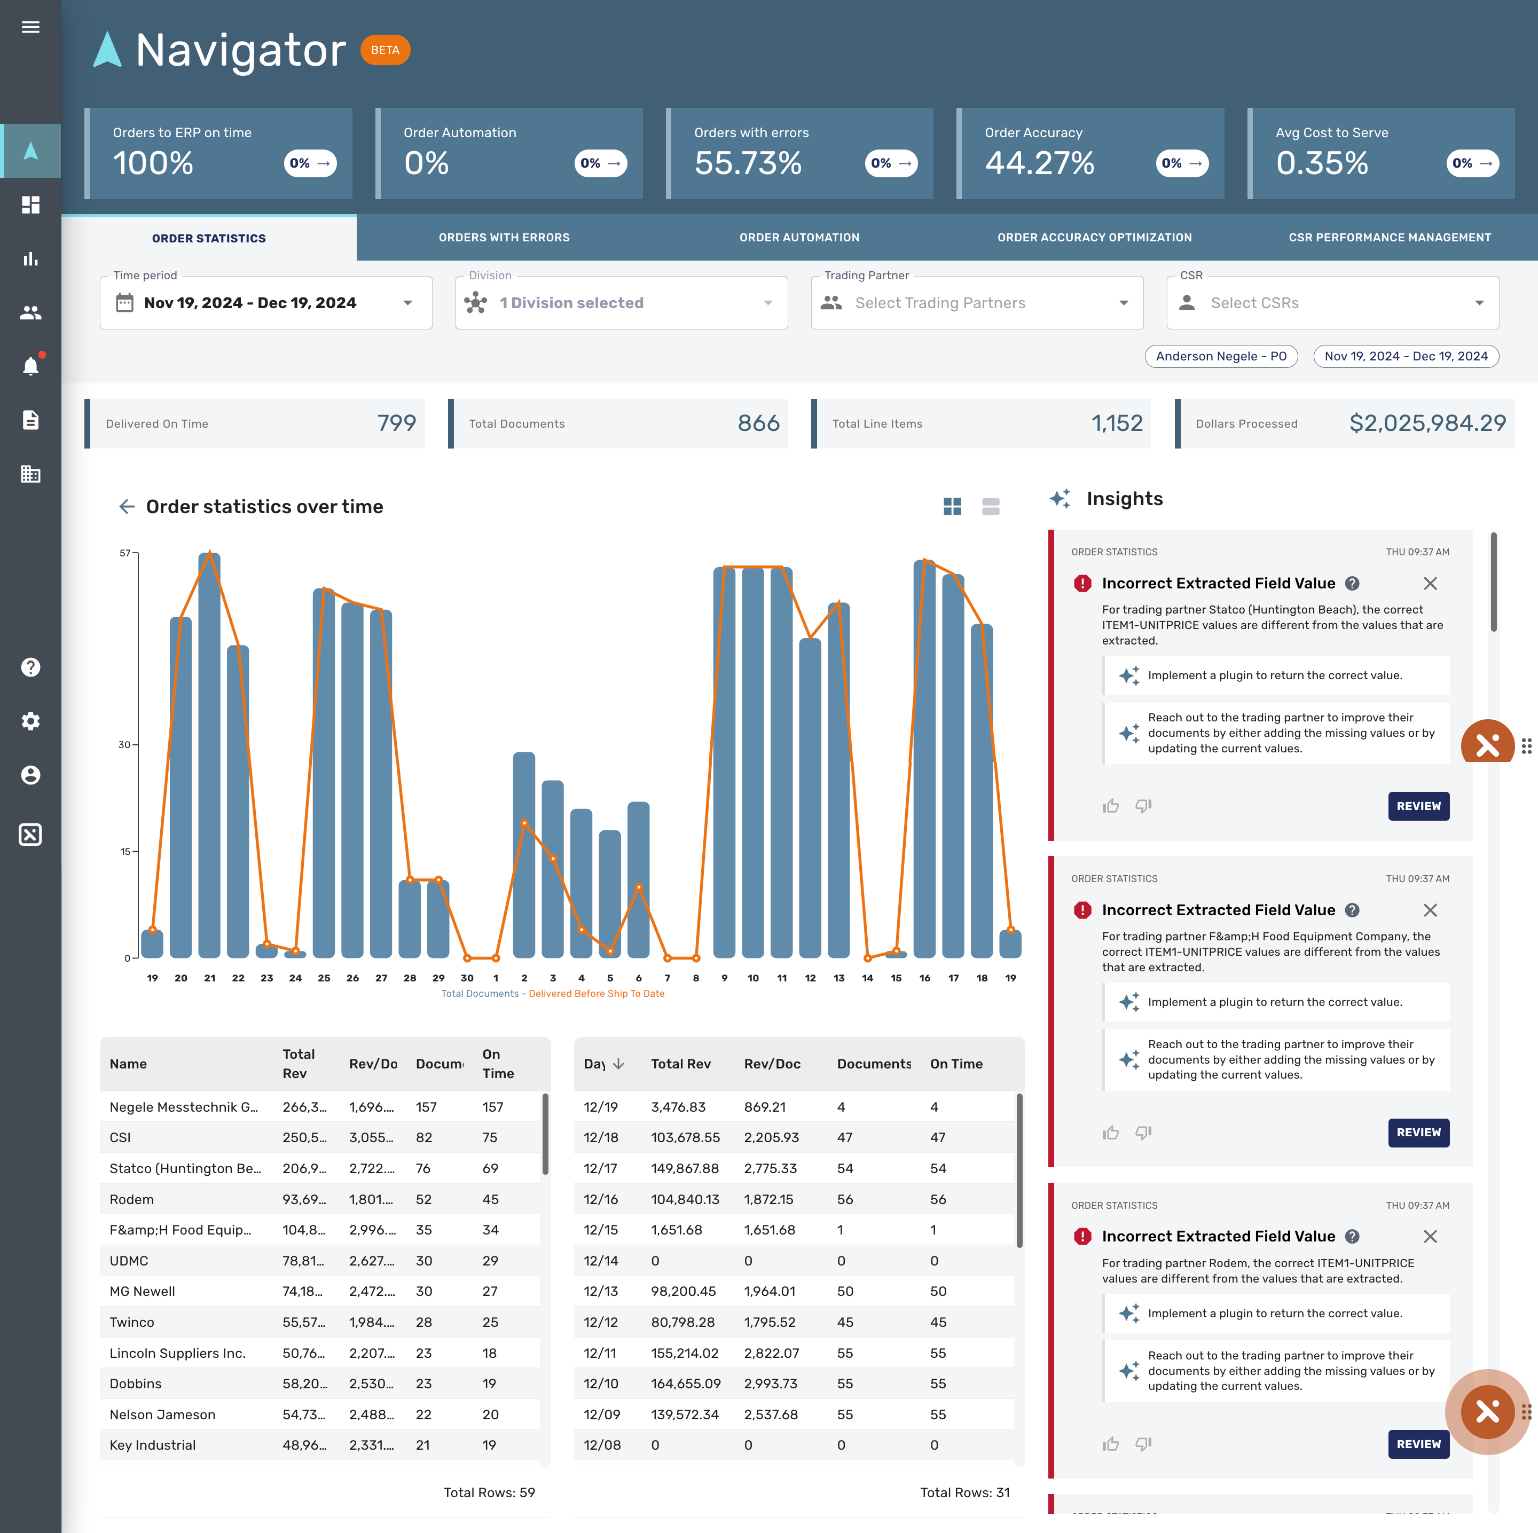Open notifications bell in sidebar
The height and width of the screenshot is (1533, 1538).
click(30, 366)
